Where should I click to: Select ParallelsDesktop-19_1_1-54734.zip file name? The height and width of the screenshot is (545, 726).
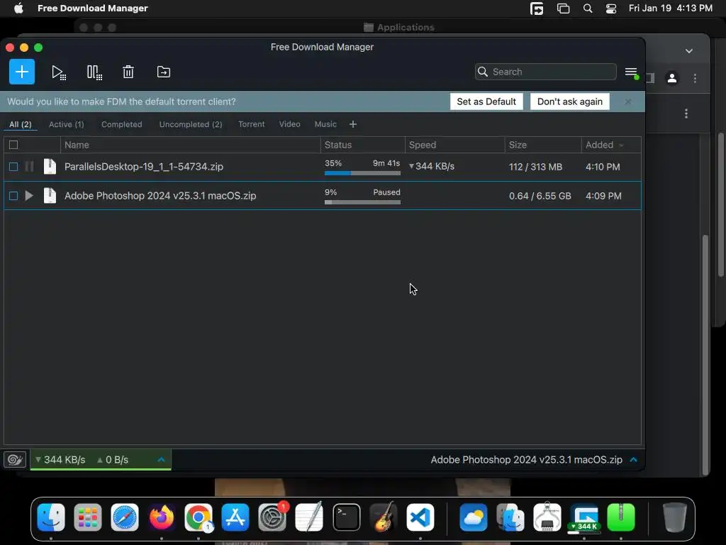(143, 166)
